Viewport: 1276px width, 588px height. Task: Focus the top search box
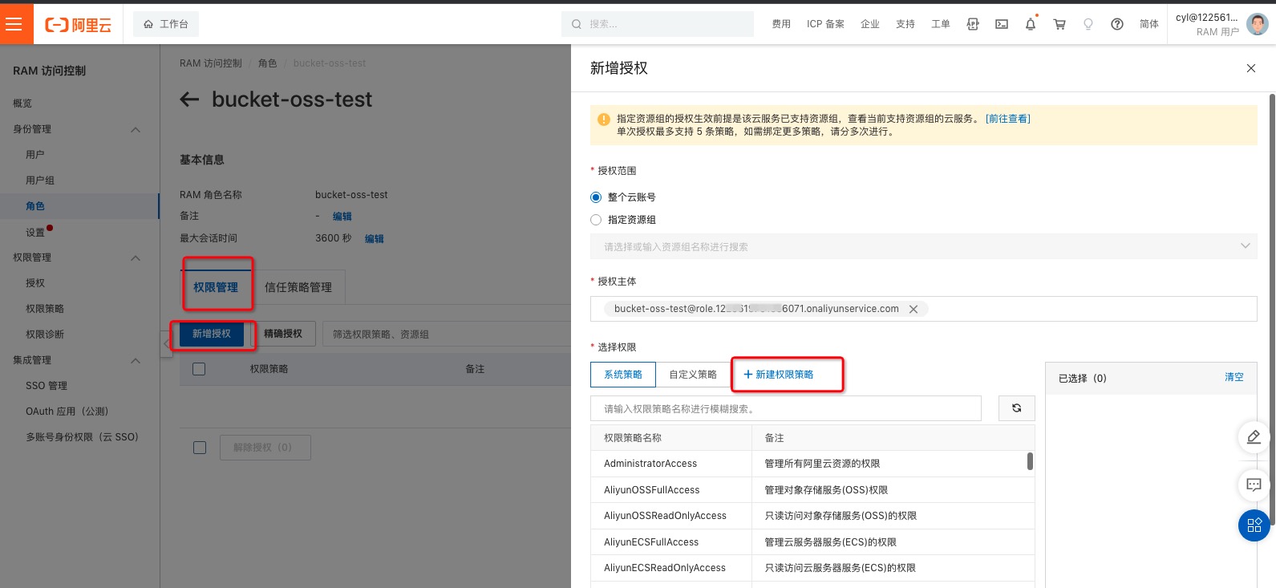(658, 24)
